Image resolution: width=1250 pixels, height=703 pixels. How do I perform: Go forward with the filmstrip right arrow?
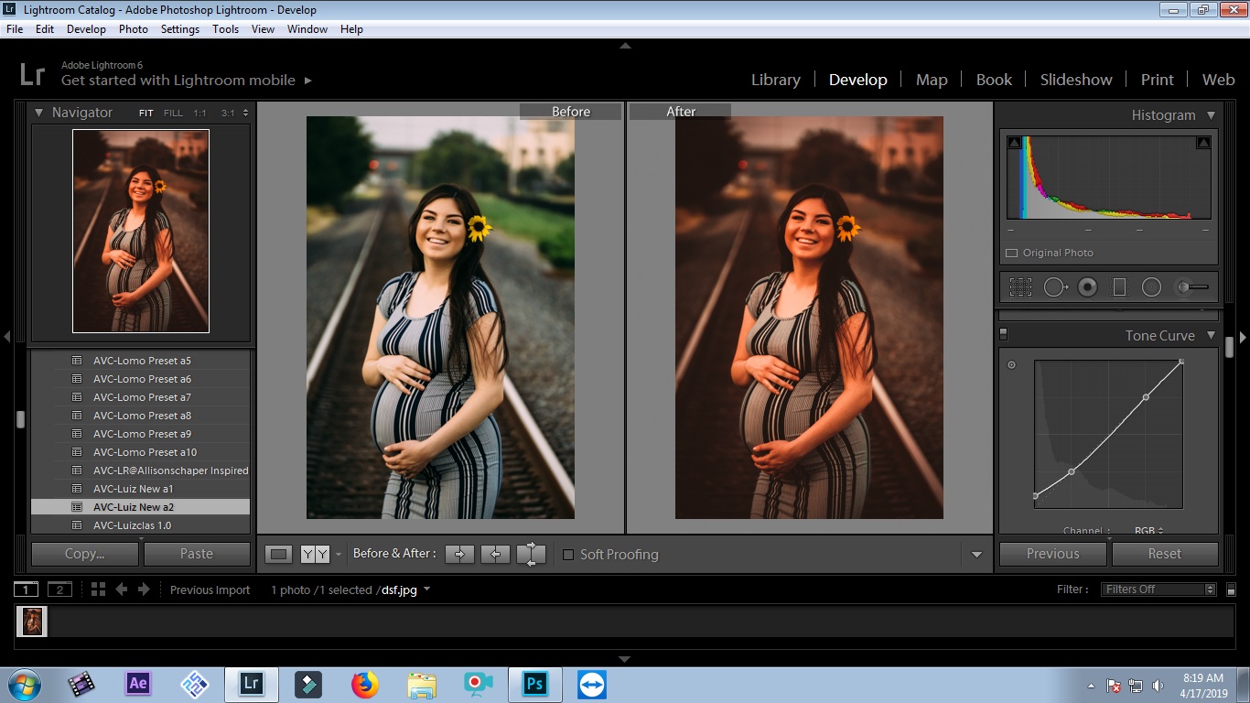tap(144, 589)
